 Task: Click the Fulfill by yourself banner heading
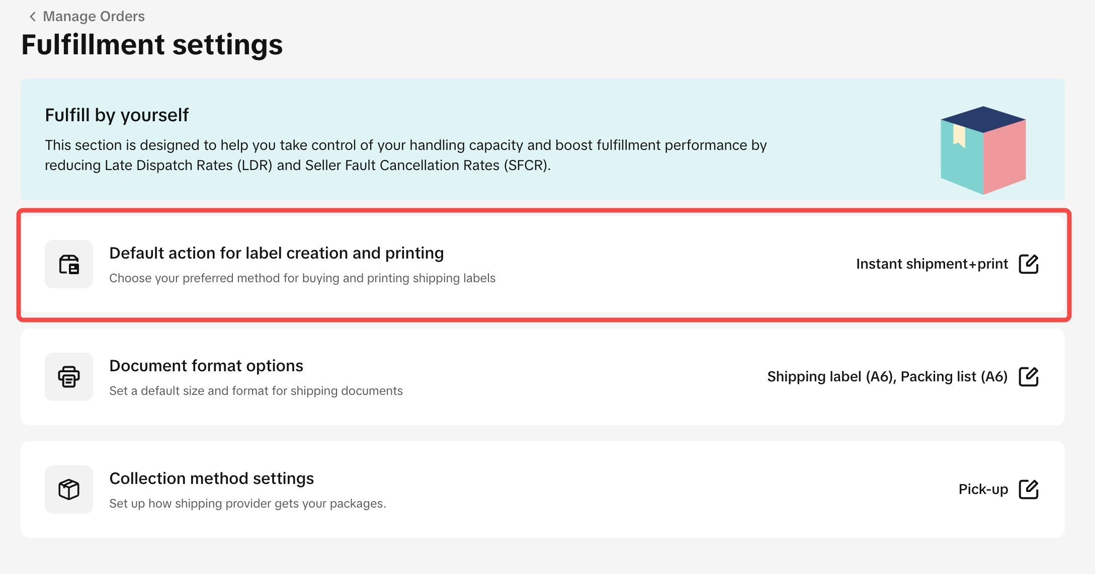117,115
